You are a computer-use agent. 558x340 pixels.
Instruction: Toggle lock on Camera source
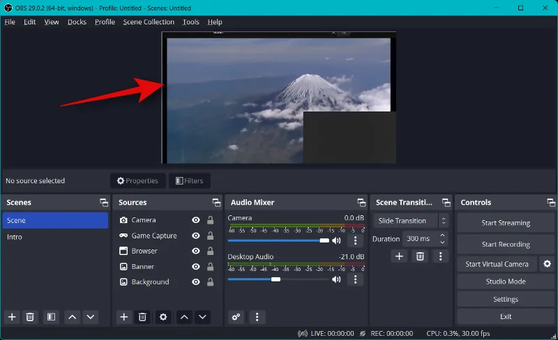pos(211,220)
